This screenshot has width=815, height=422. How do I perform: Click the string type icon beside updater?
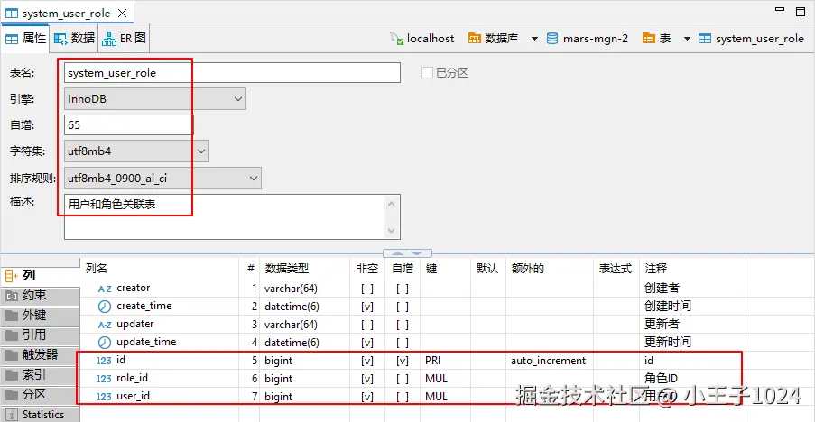[x=105, y=325]
